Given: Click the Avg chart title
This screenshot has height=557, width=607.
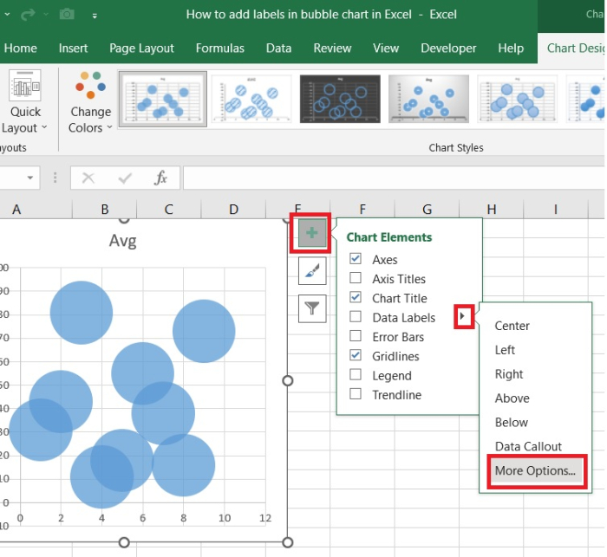Looking at the screenshot, I should pos(123,241).
